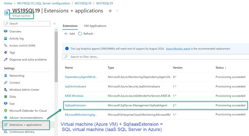Click the Overview icon in sidebar
The width and height of the screenshot is (249, 136).
coord(6,31)
